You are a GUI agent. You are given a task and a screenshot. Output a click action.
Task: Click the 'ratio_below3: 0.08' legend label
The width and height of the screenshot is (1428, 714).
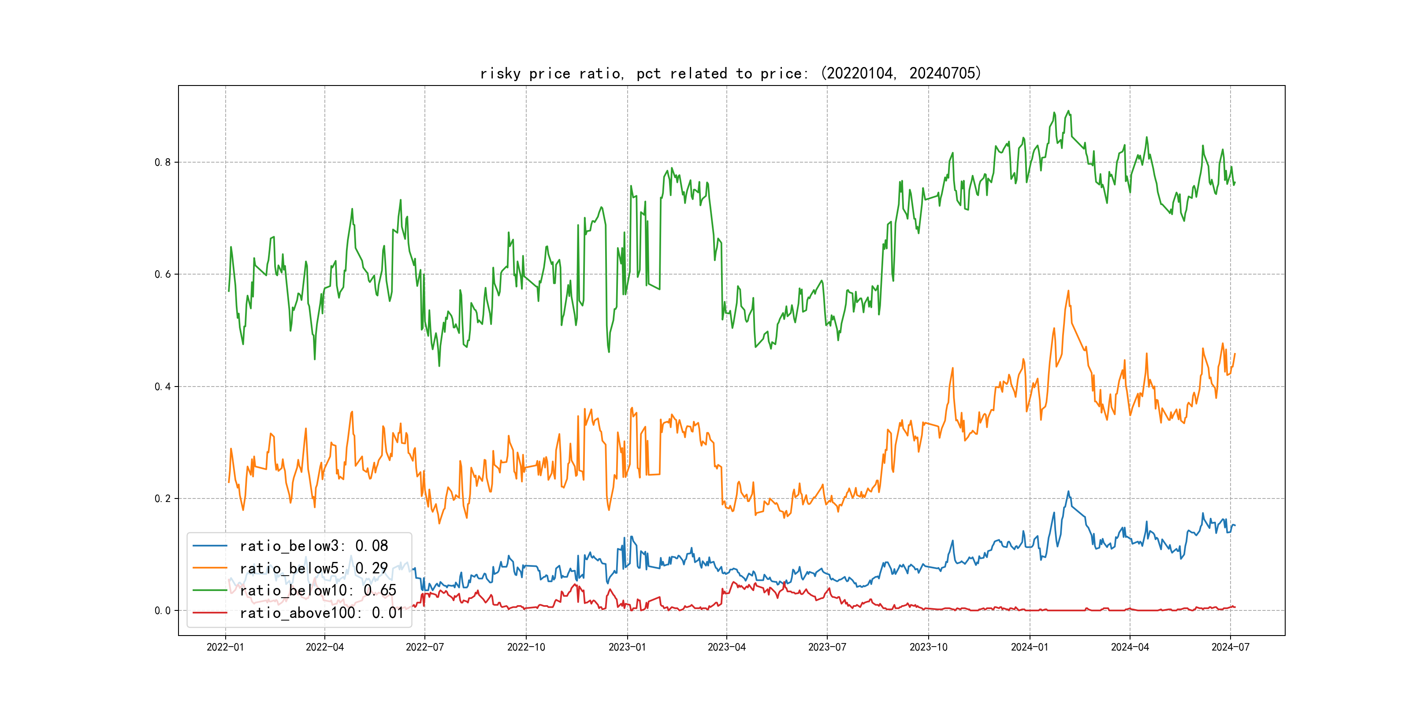(x=314, y=546)
